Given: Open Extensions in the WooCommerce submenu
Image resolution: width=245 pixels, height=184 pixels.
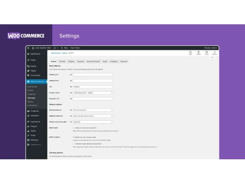Looking at the screenshot, I should (32, 105).
